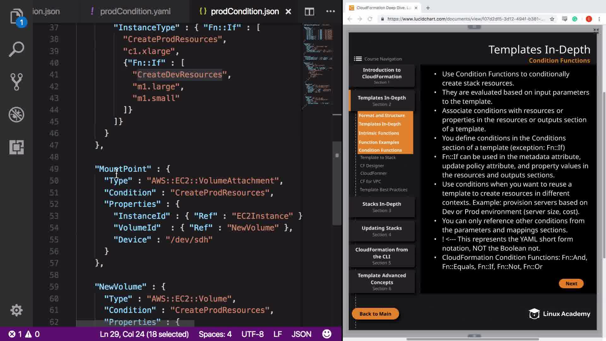Open the Source Control branch icon
Image resolution: width=606 pixels, height=341 pixels.
click(16, 82)
